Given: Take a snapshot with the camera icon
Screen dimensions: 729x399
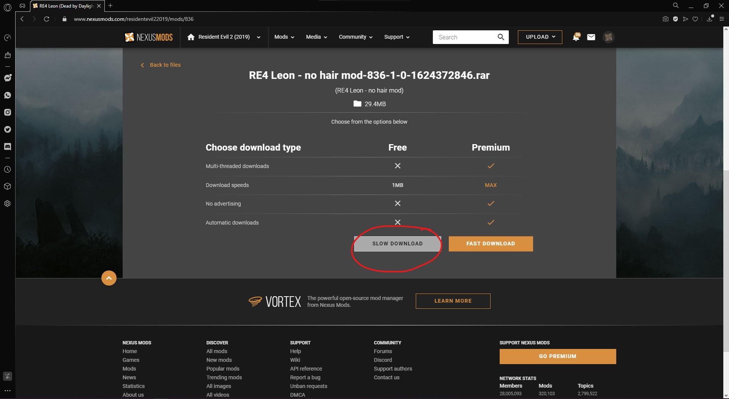Looking at the screenshot, I should 666,19.
